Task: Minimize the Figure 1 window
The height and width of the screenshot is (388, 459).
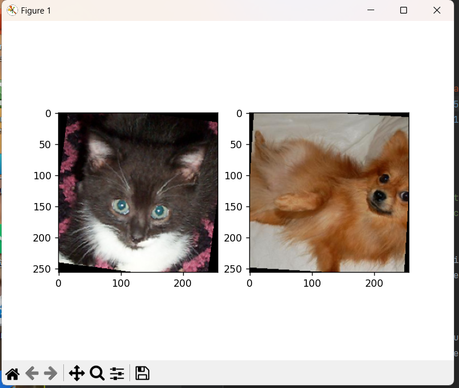Action: [x=370, y=10]
